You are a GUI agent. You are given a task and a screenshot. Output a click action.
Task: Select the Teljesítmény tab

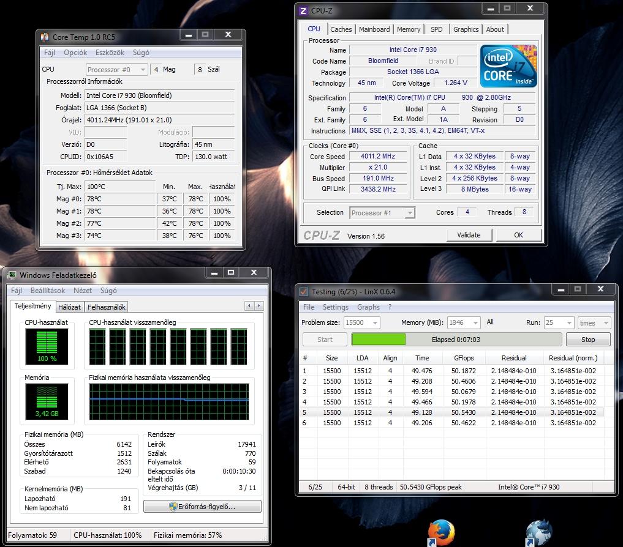[32, 306]
